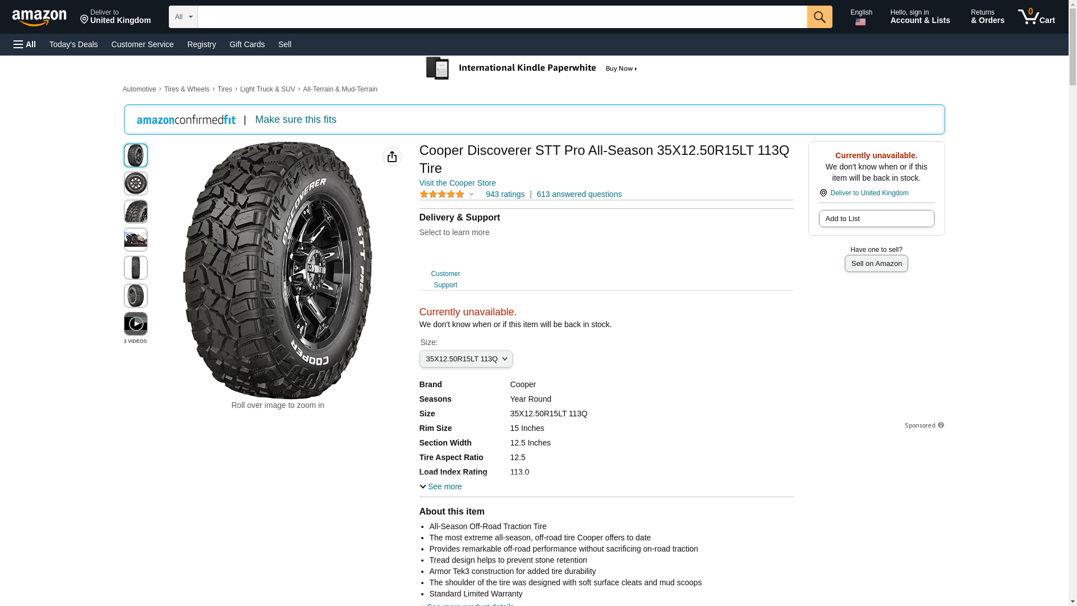The height and width of the screenshot is (606, 1077).
Task: Open the All hamburger menu
Action: [x=25, y=44]
